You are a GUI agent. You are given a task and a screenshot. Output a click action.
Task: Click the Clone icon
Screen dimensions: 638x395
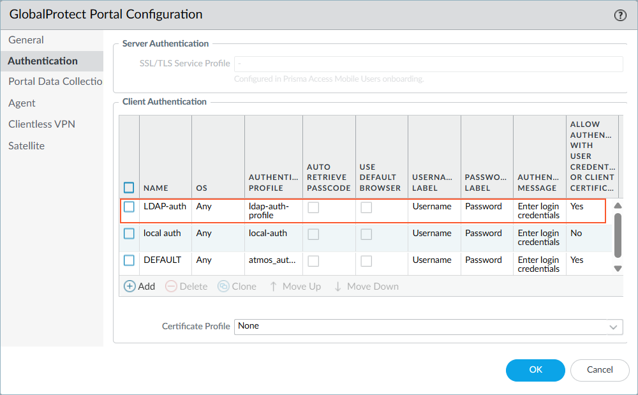pyautogui.click(x=223, y=287)
